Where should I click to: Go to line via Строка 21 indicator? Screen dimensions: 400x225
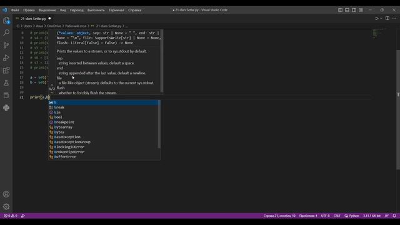point(279,216)
